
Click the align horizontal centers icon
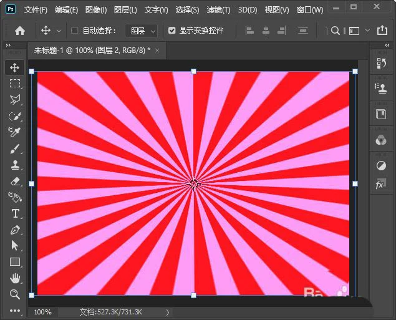coord(266,31)
